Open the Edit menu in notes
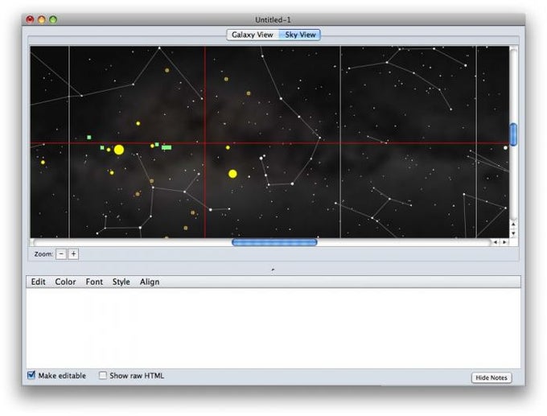 39,282
